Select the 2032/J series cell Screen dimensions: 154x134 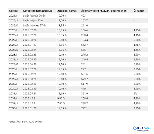click(15, 103)
